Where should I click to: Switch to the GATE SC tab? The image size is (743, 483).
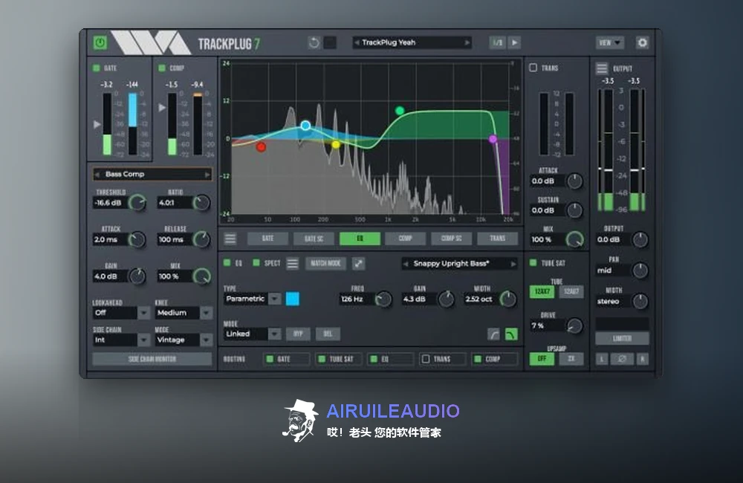click(x=314, y=239)
